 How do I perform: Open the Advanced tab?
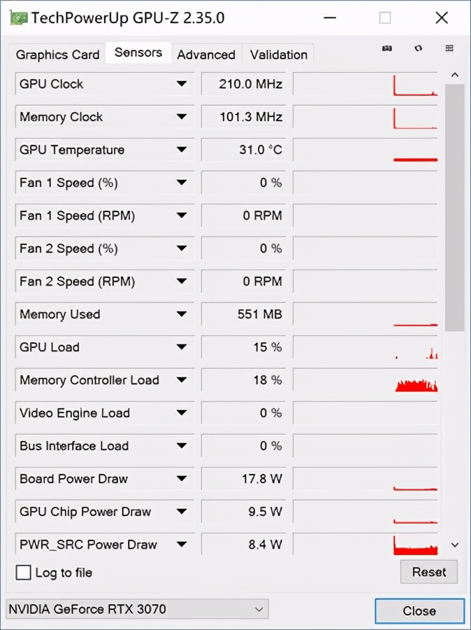click(x=207, y=54)
